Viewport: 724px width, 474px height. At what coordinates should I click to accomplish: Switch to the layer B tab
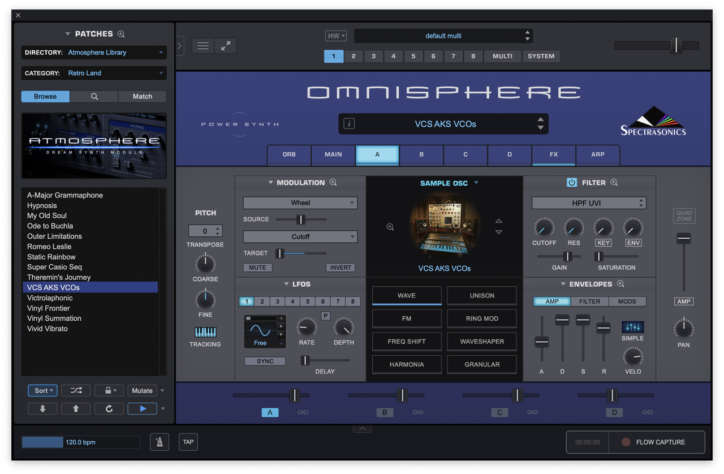coord(421,154)
